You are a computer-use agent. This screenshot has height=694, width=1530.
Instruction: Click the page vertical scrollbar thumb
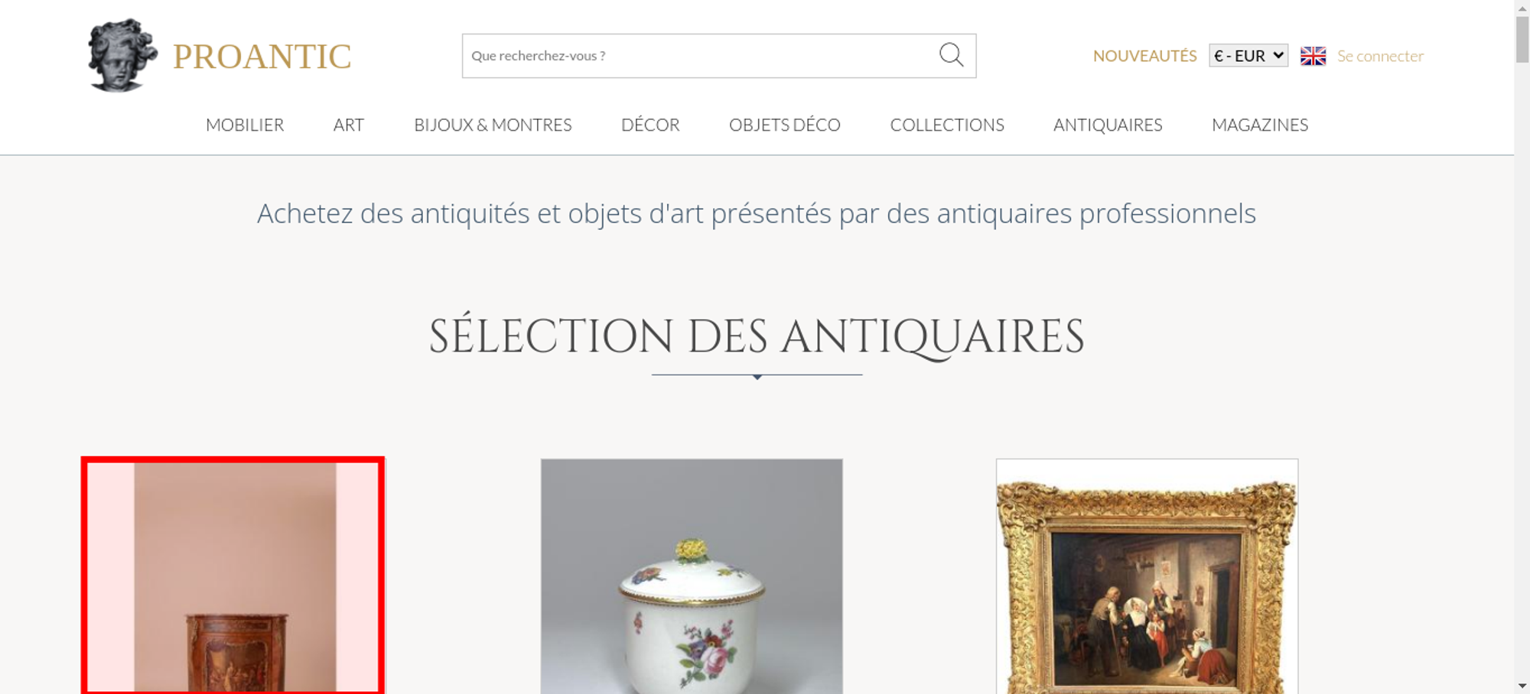coord(1522,40)
